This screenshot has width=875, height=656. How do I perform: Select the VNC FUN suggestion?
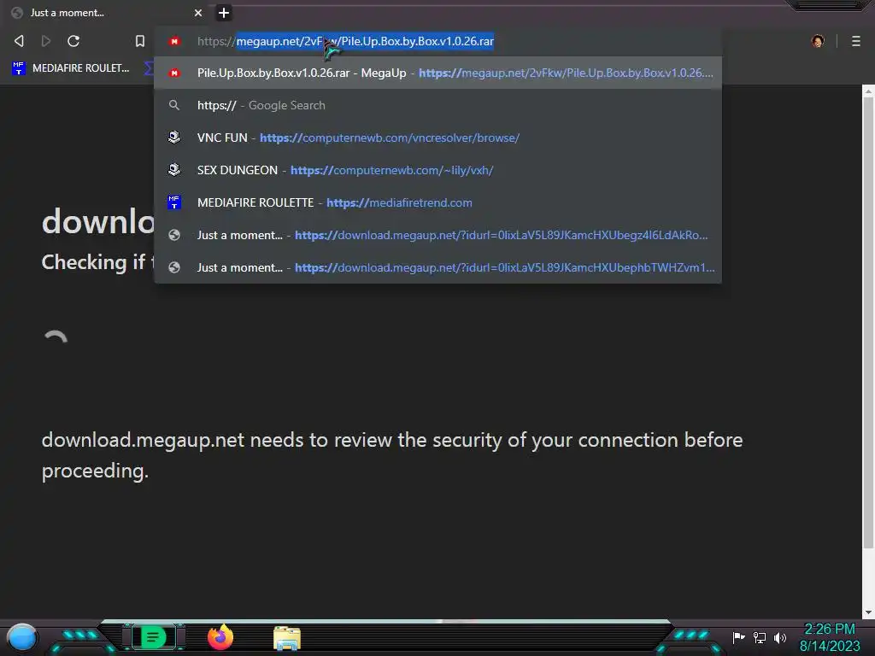point(438,138)
